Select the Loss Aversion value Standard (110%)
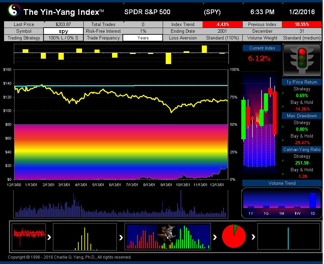The image size is (324, 264). (x=222, y=38)
